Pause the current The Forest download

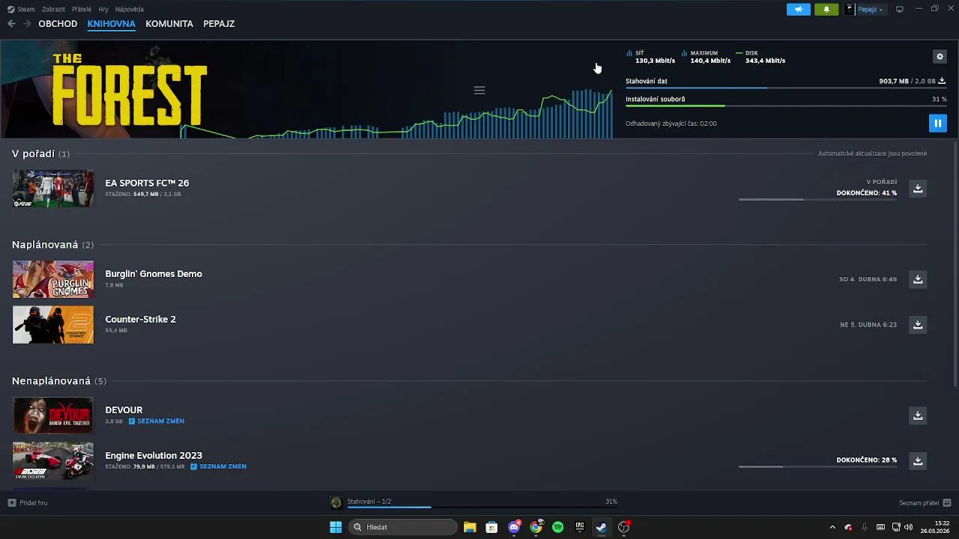[x=937, y=124]
